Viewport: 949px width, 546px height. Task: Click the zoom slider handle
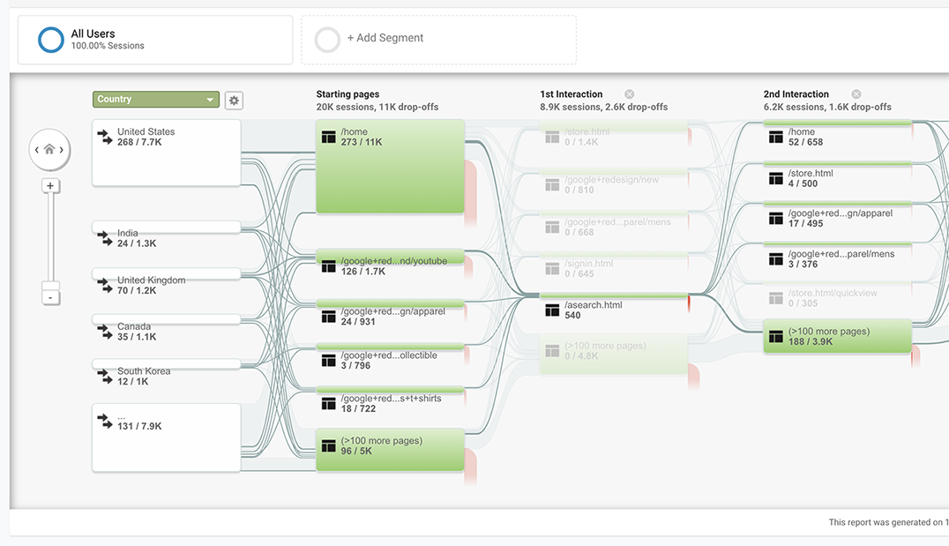pyautogui.click(x=50, y=286)
